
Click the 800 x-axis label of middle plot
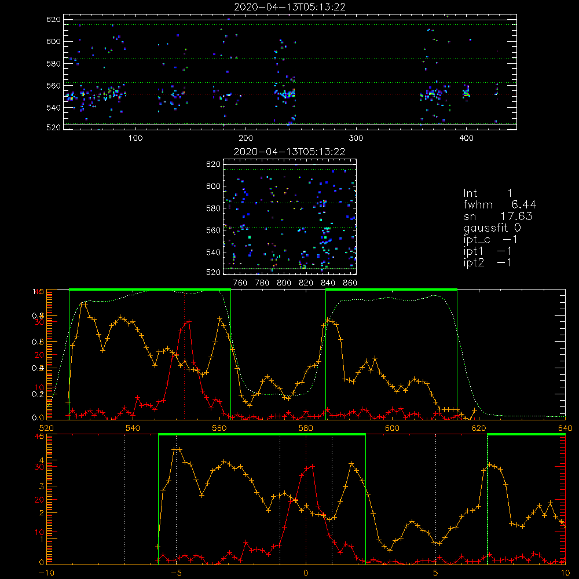coord(284,283)
